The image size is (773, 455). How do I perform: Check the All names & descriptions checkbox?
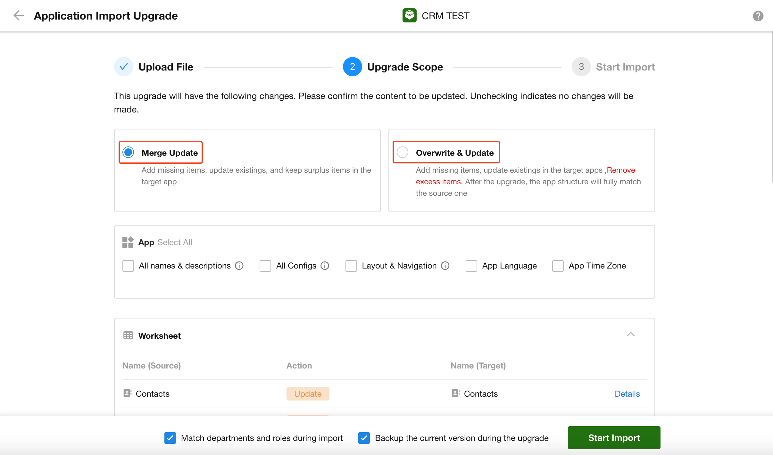(x=128, y=266)
